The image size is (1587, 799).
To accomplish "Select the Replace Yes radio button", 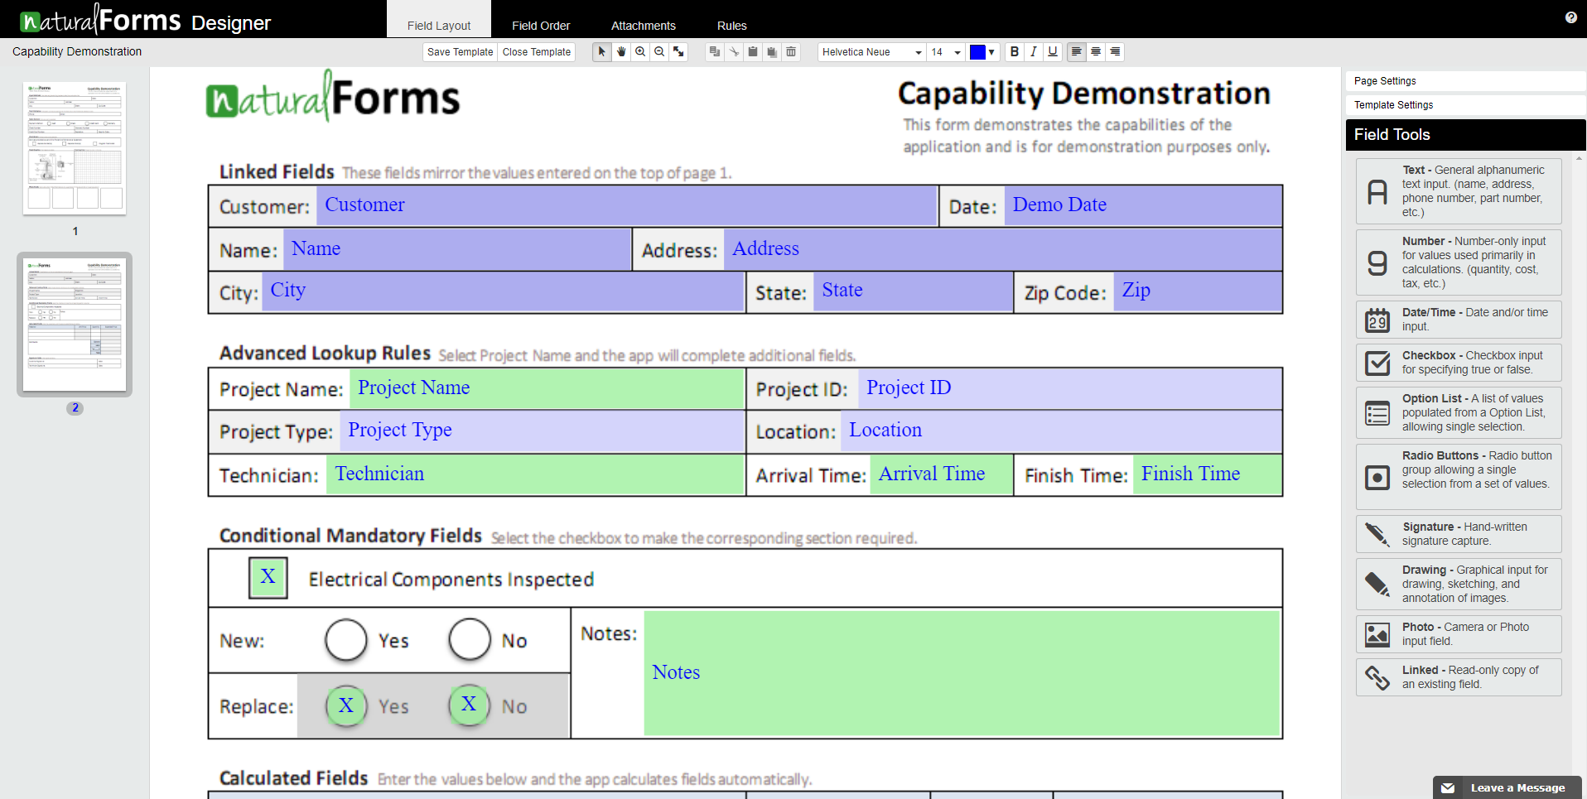I will (x=346, y=706).
